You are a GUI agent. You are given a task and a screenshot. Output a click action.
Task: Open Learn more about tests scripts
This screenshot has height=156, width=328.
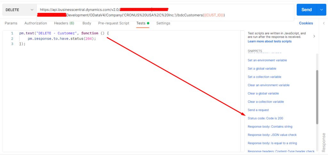point(269,41)
